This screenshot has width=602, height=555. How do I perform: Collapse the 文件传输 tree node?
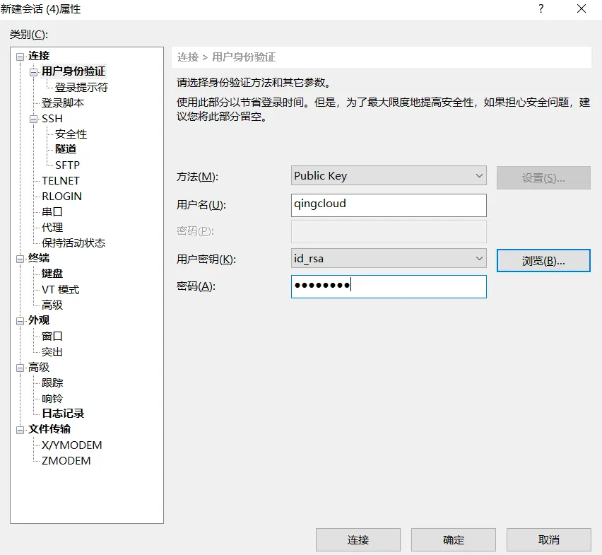(20, 430)
